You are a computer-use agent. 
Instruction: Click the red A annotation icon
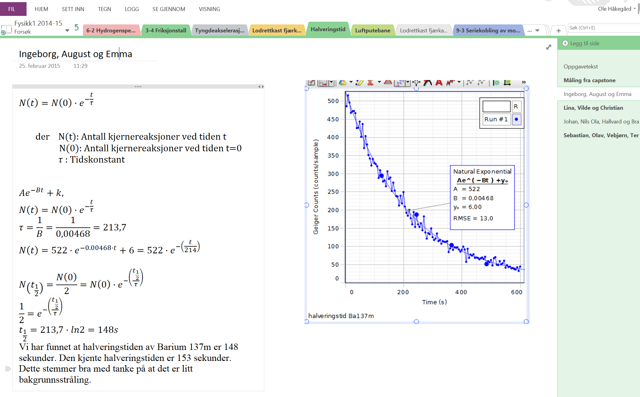point(439,83)
